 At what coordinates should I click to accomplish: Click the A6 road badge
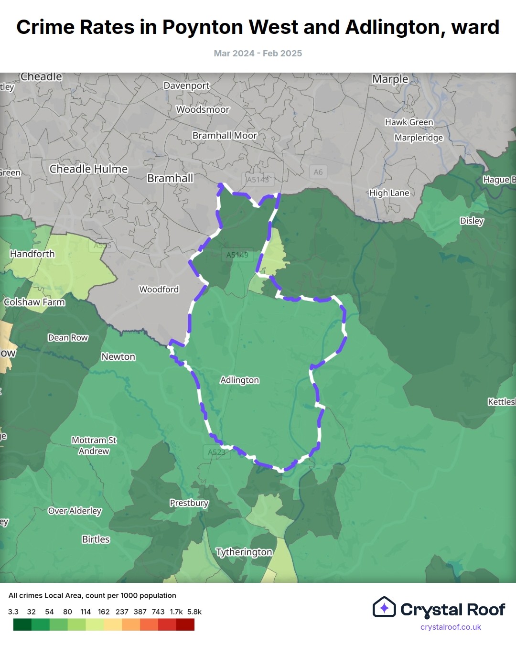318,172
